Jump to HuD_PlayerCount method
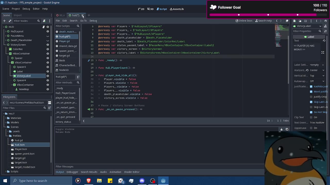This screenshot has height=185, width=330. tap(65, 93)
